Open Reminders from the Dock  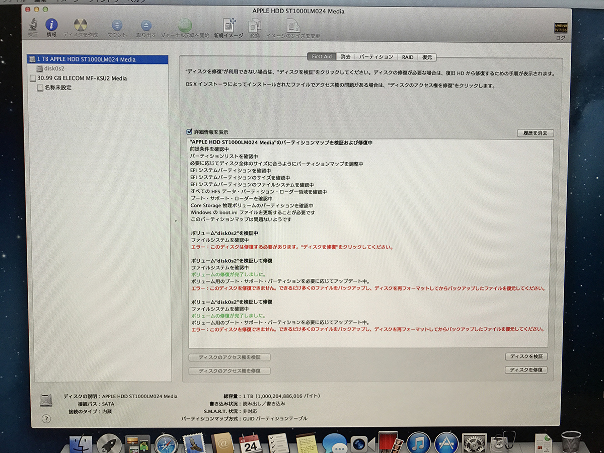pyautogui.click(x=277, y=444)
